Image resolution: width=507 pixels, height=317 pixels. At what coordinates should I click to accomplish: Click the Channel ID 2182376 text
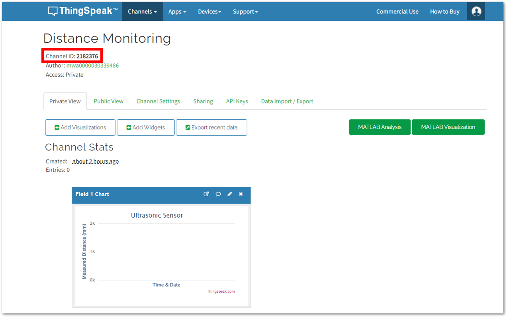72,56
